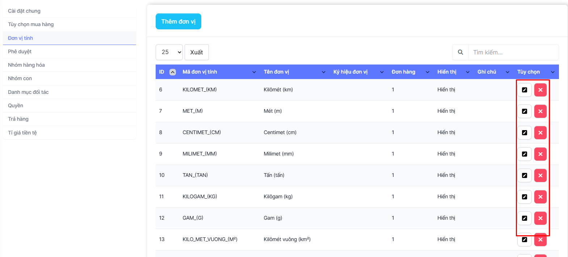Toggle ID column sort order
This screenshot has width=568, height=257.
tap(173, 72)
